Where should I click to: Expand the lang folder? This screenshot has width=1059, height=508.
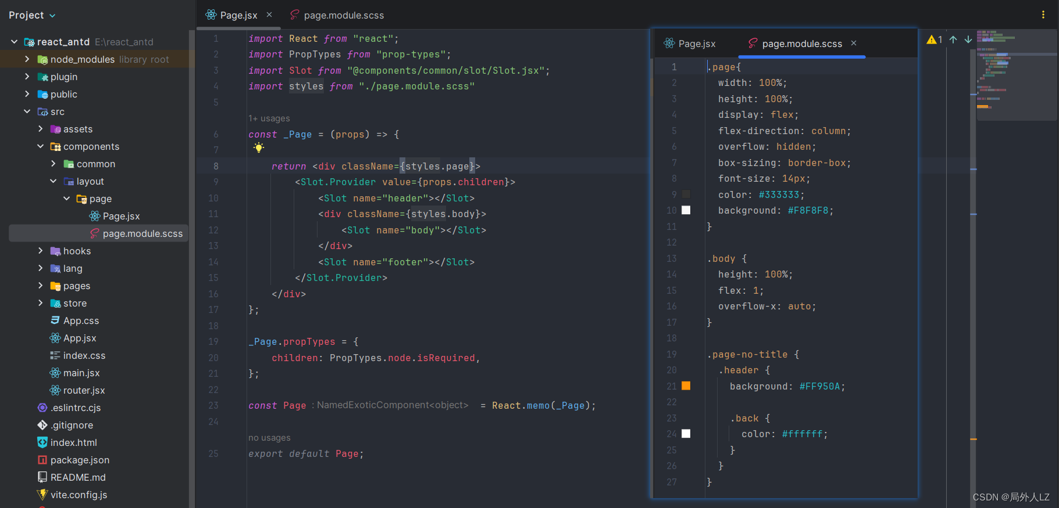click(x=40, y=268)
